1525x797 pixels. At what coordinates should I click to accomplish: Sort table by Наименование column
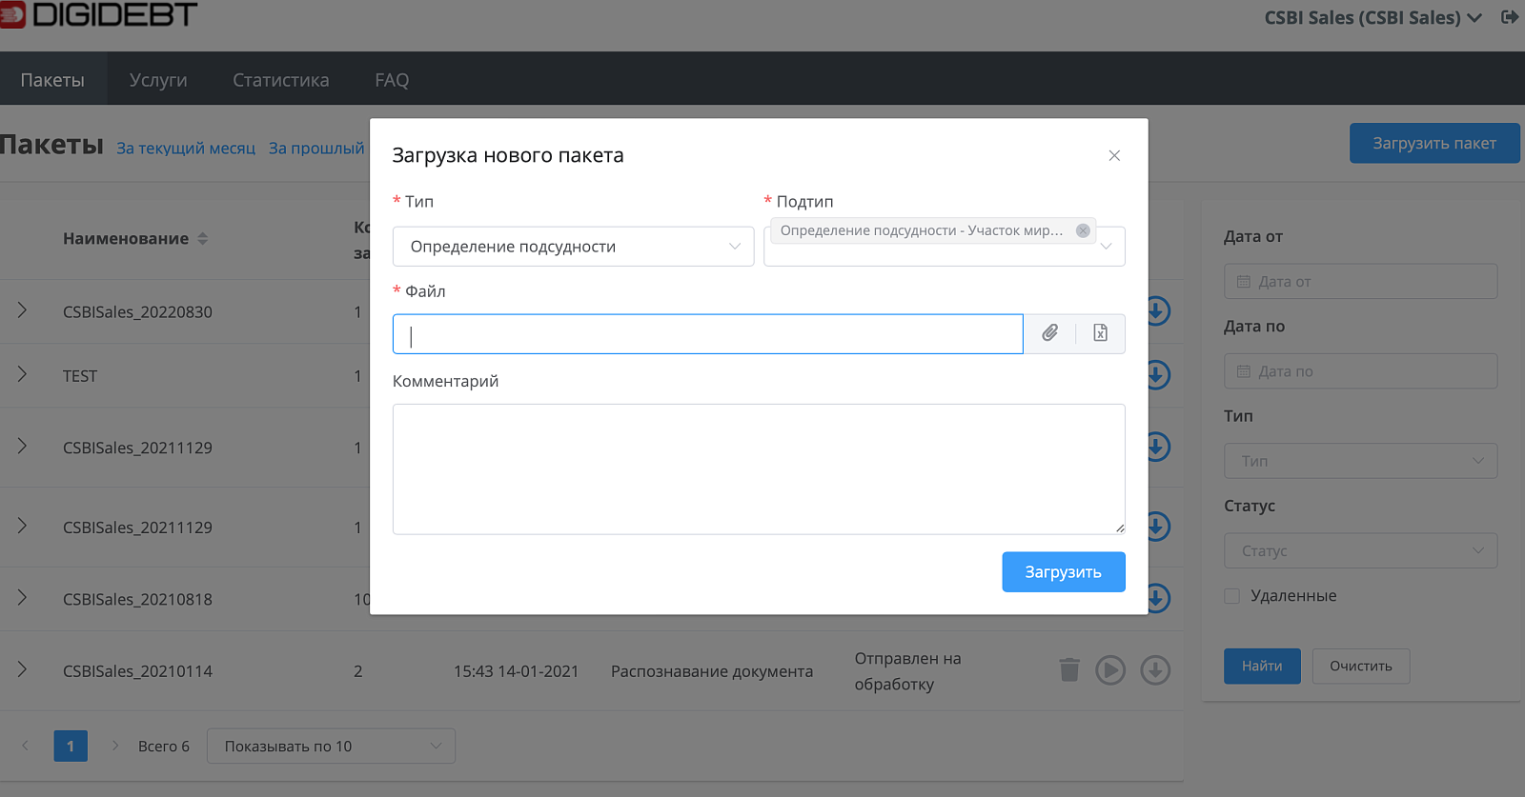tap(135, 239)
